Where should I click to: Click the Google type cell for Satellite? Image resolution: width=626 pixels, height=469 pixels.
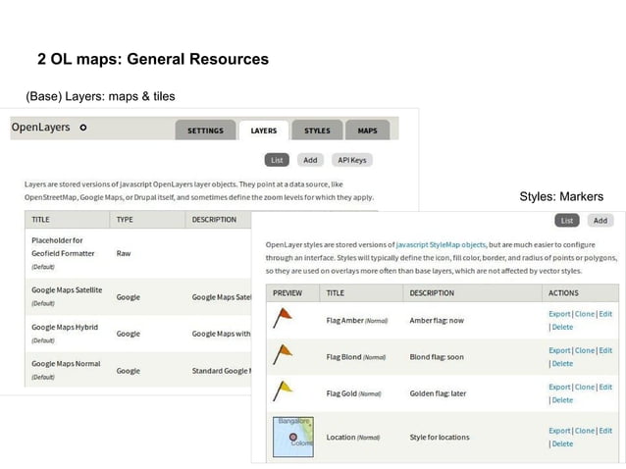(x=129, y=297)
